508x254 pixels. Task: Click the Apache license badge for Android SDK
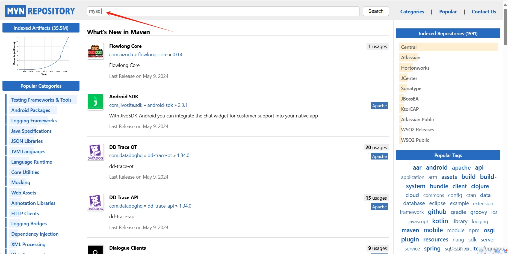pos(379,106)
